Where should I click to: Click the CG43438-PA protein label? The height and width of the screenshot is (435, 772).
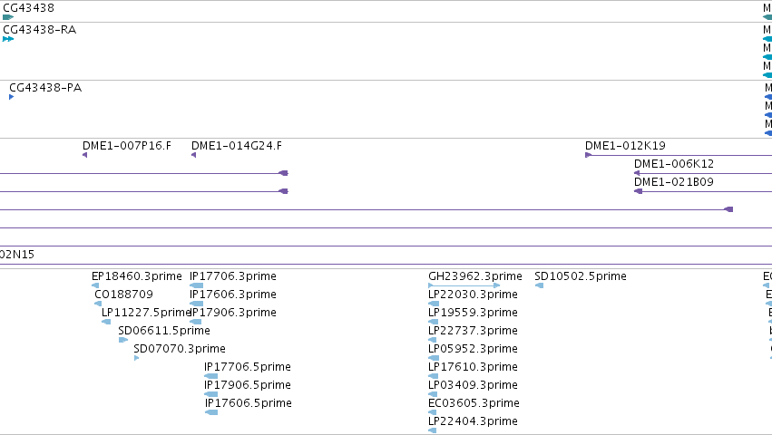pos(45,88)
